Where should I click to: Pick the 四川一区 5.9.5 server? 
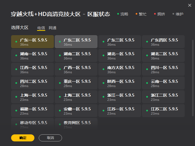coord(163,69)
